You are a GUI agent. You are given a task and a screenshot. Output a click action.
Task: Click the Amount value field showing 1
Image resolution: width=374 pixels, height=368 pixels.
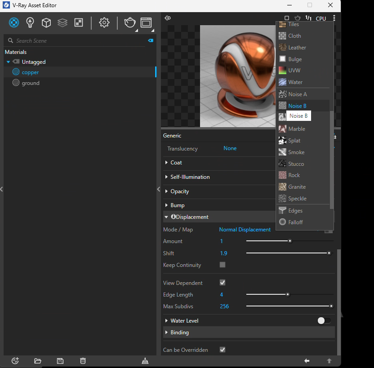coord(221,241)
